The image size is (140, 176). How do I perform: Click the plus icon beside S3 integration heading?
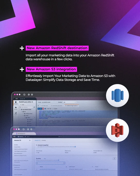click(x=22, y=69)
